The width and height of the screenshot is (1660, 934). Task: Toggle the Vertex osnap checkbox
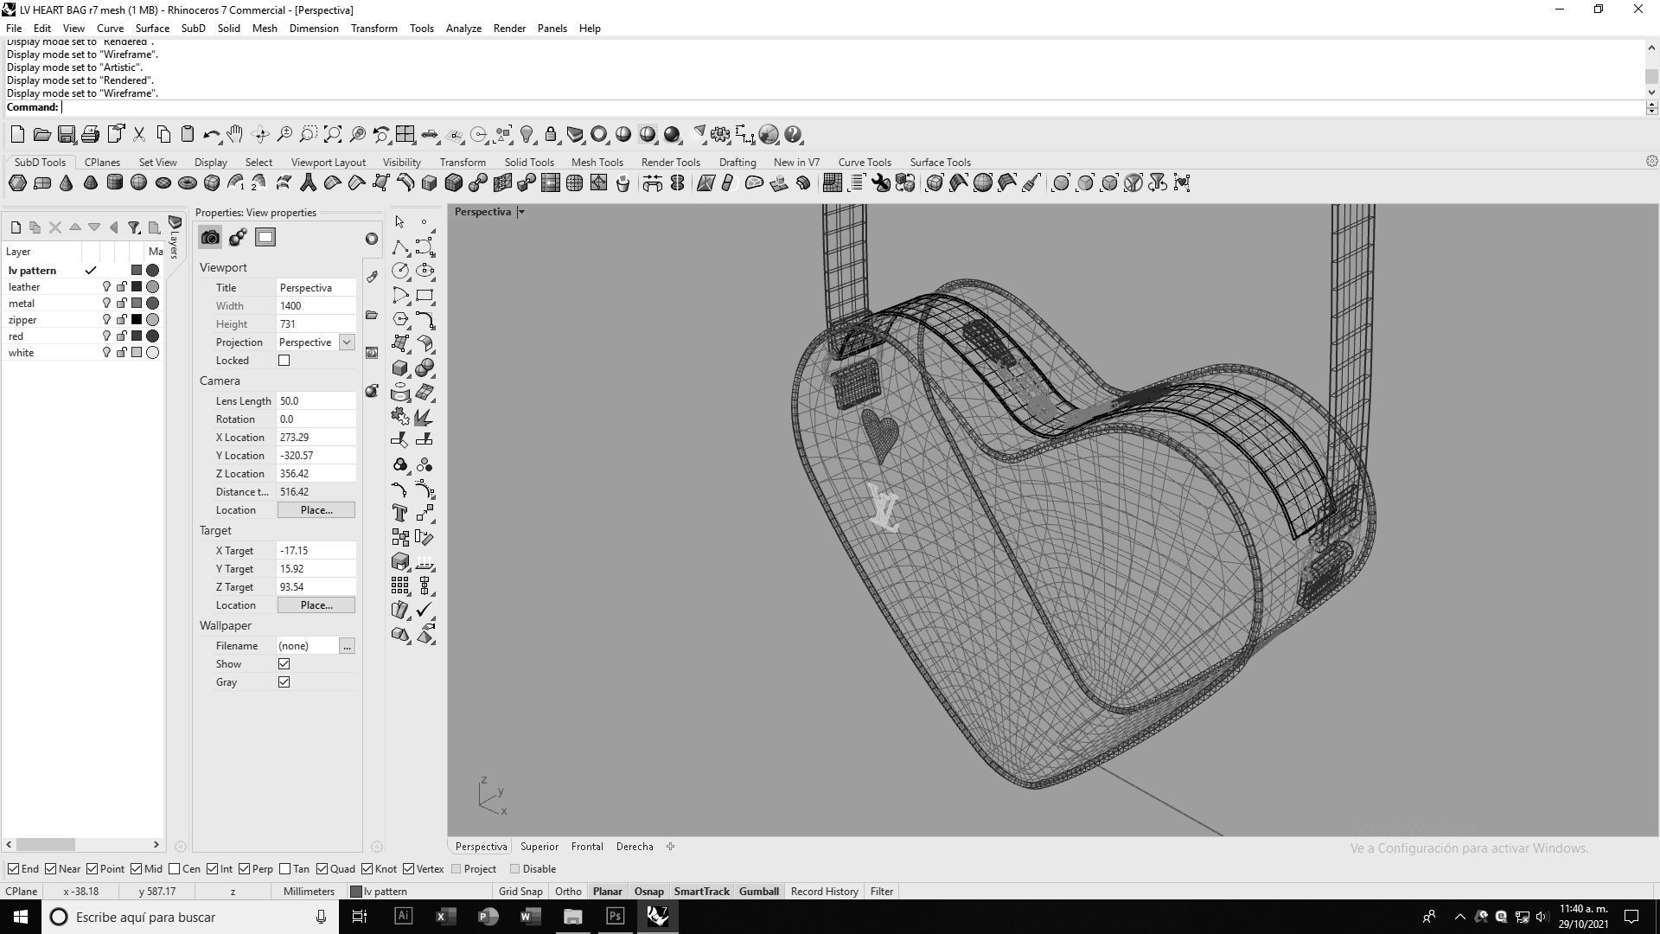pyautogui.click(x=408, y=869)
